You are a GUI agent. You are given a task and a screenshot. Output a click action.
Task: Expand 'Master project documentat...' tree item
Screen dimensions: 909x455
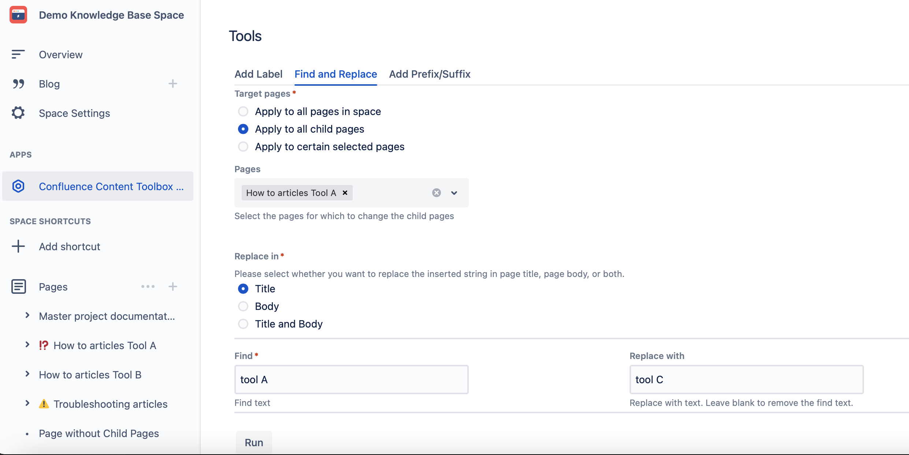coord(27,315)
